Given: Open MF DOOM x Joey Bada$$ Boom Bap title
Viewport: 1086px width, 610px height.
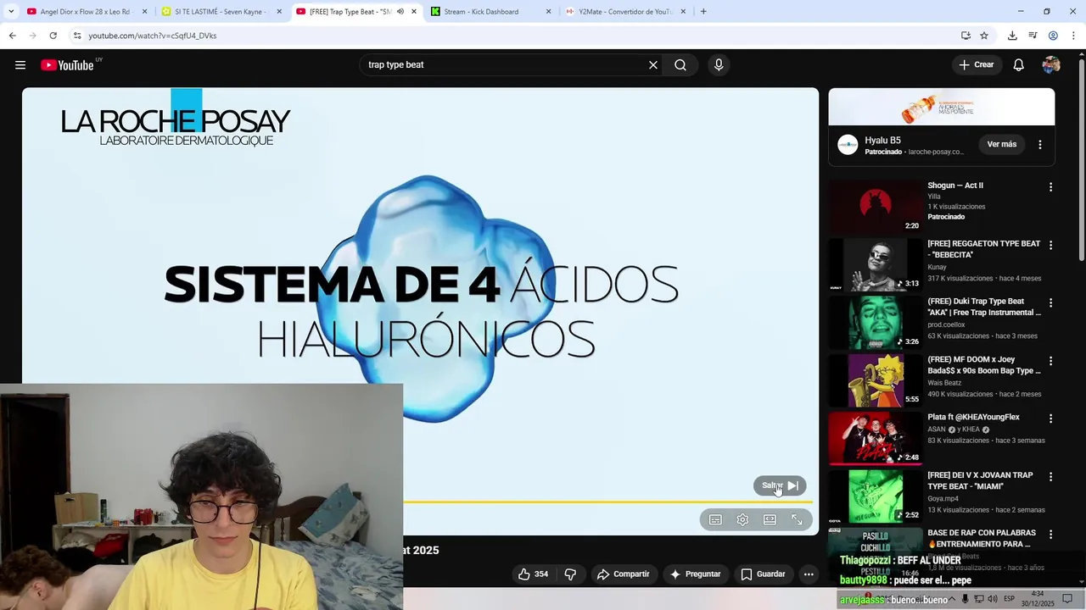Looking at the screenshot, I should coord(984,365).
